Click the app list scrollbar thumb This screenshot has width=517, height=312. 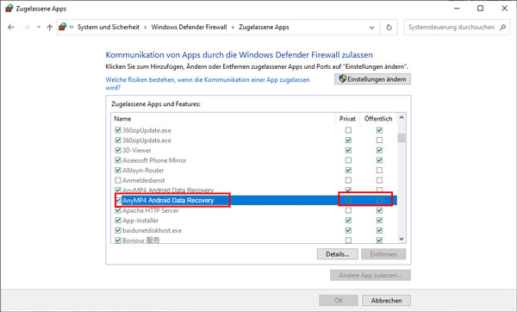tap(402, 138)
